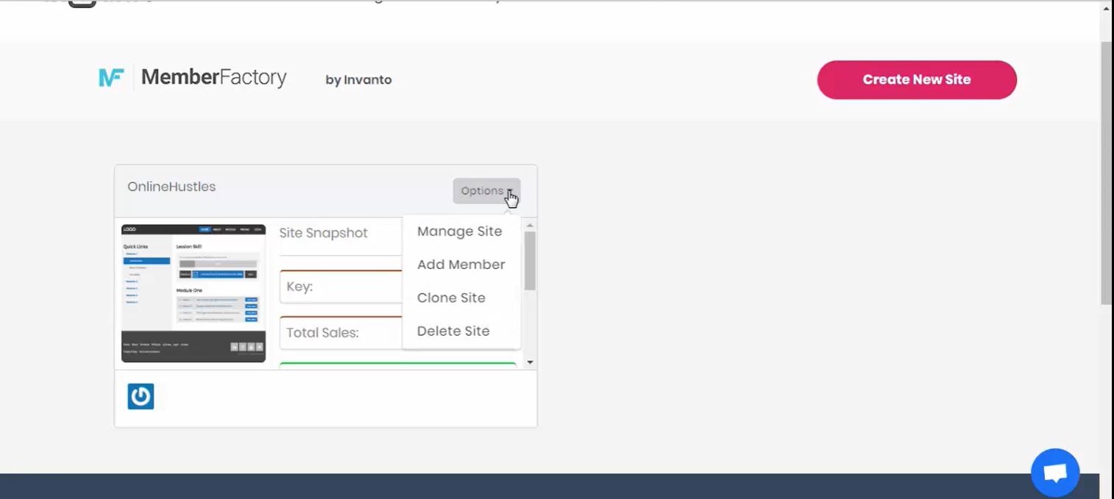Choose Delete Site from the Options menu
The image size is (1114, 499).
tap(453, 331)
